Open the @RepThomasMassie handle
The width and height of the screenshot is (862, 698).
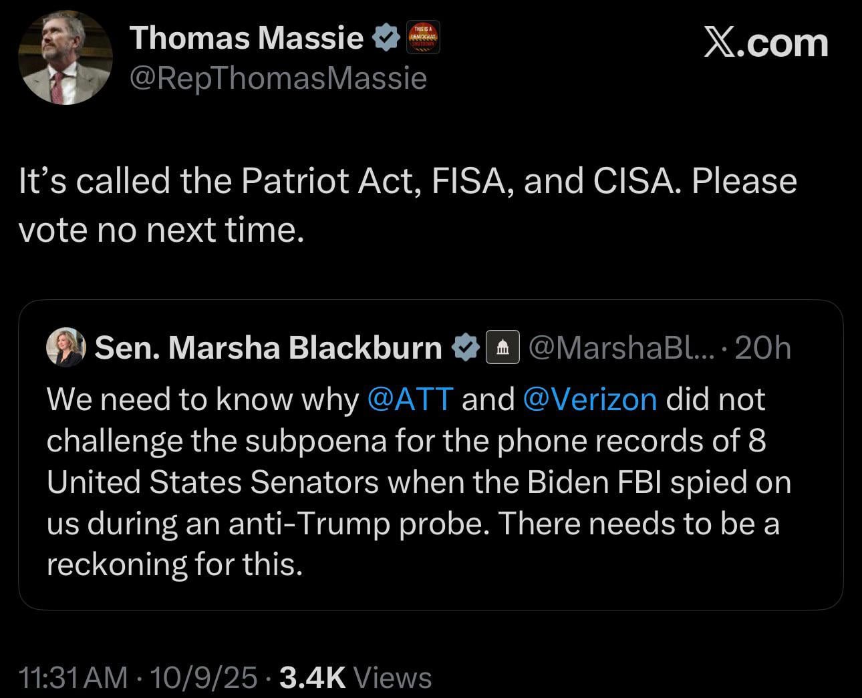[x=278, y=79]
